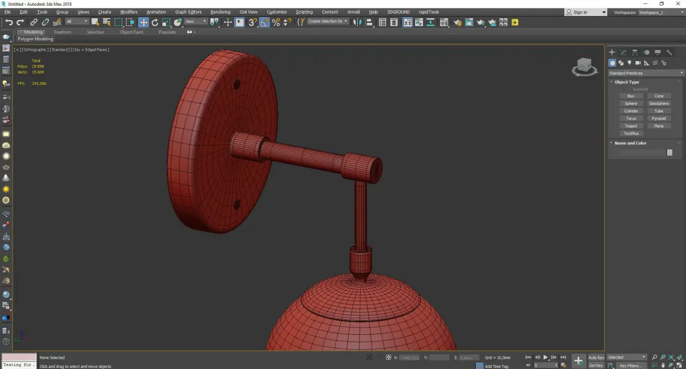Click the Mirror tool icon
Image resolution: width=686 pixels, height=369 pixels.
[357, 22]
